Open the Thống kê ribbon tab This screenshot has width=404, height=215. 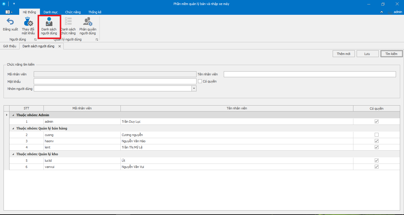[x=95, y=12]
